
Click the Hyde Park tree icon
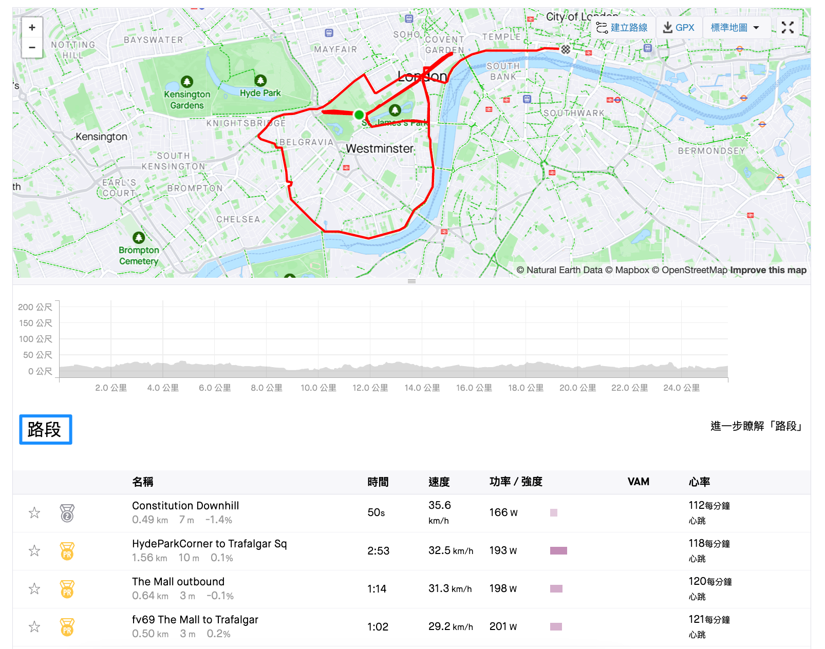pyautogui.click(x=260, y=81)
